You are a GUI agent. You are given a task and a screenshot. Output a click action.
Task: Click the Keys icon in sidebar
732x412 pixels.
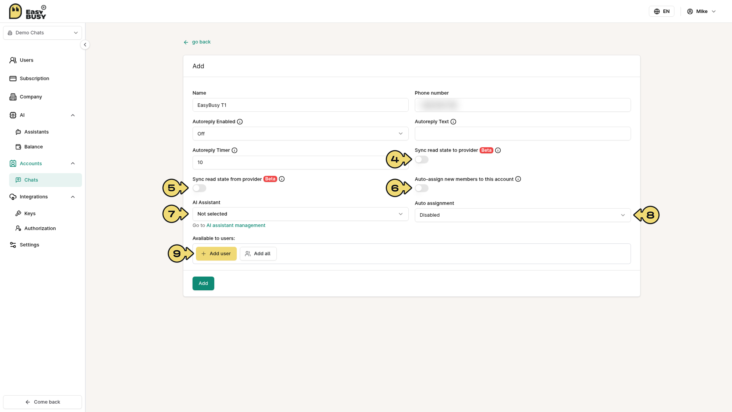(x=18, y=214)
